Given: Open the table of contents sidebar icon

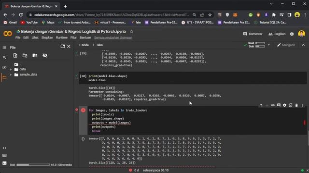Looking at the screenshot, I should click(4, 48).
